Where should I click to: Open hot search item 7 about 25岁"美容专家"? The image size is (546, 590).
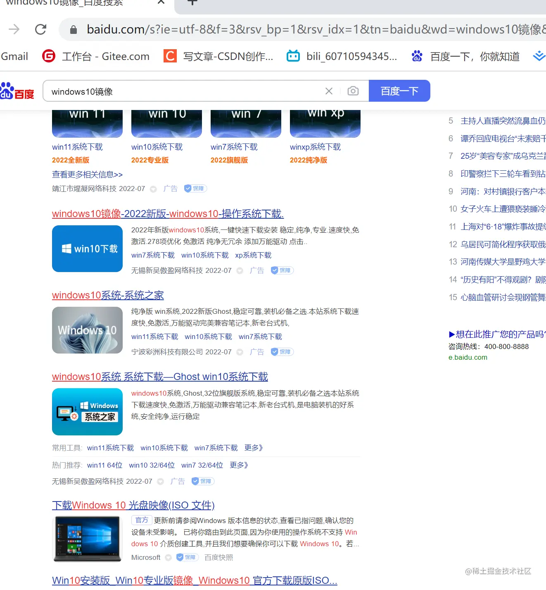pyautogui.click(x=503, y=156)
